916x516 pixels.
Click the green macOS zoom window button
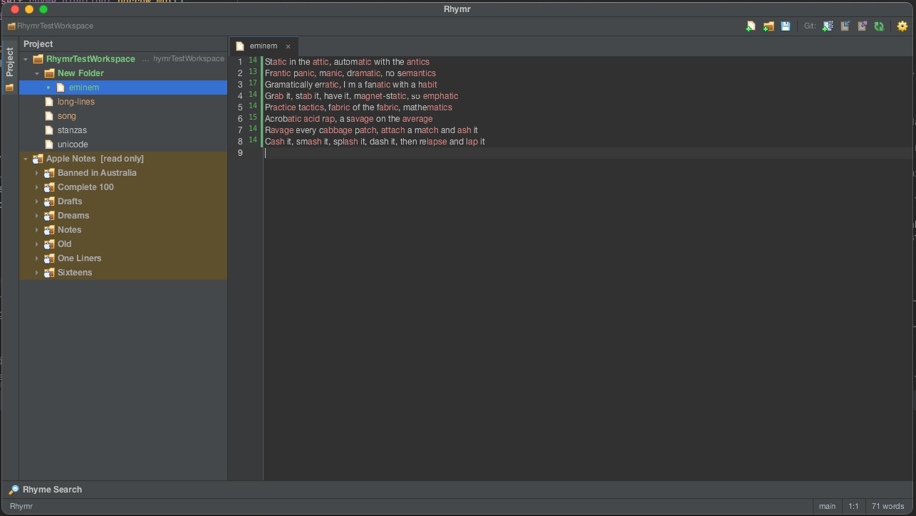43,9
